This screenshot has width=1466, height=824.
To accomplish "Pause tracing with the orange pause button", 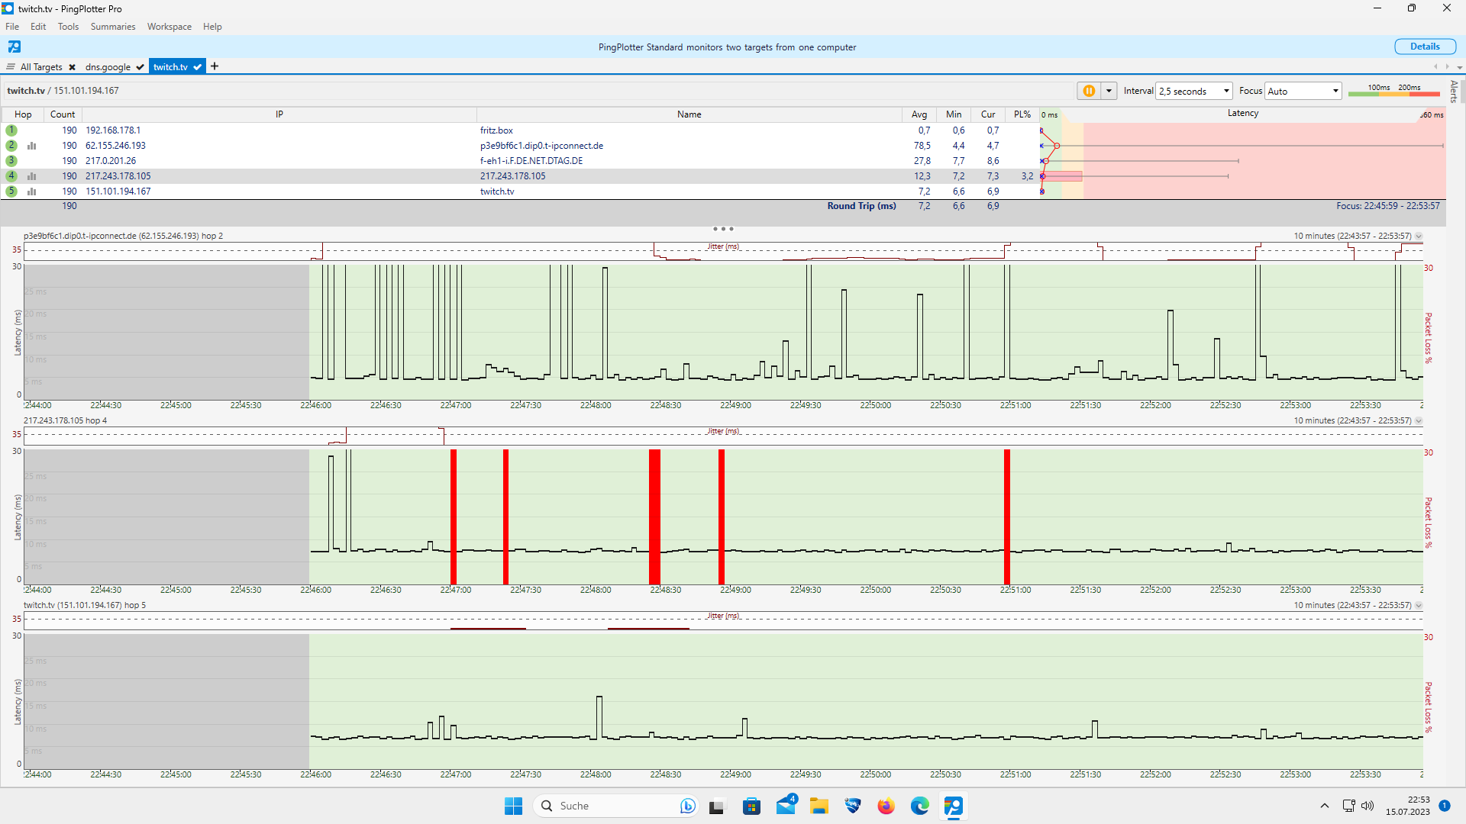I will (x=1089, y=90).
